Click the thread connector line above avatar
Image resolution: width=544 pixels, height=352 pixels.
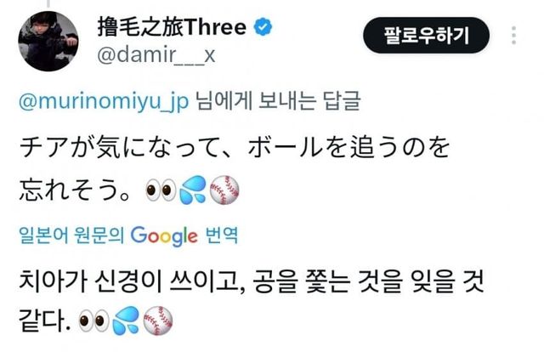pyautogui.click(x=48, y=3)
